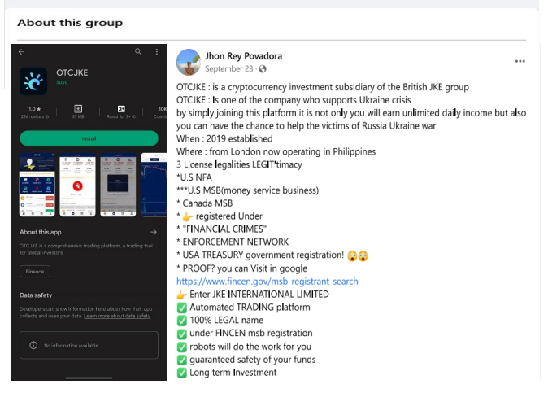Open second app screenshot with red button
The width and height of the screenshot is (548, 406).
[77, 185]
